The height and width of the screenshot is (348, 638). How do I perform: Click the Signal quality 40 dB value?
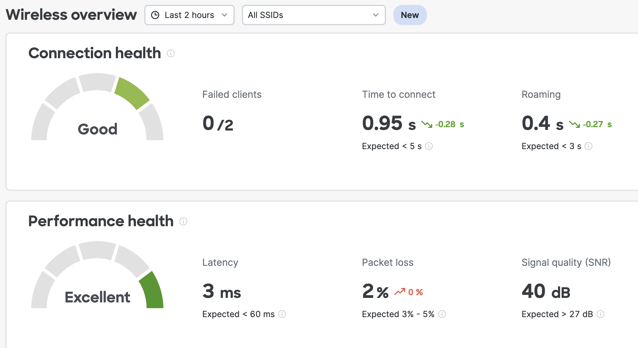pyautogui.click(x=546, y=292)
